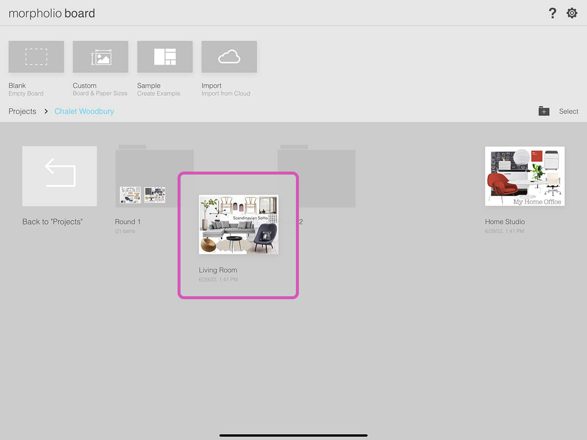Go to the Projects breadcrumb
Screen dimensions: 587x440
(23, 111)
